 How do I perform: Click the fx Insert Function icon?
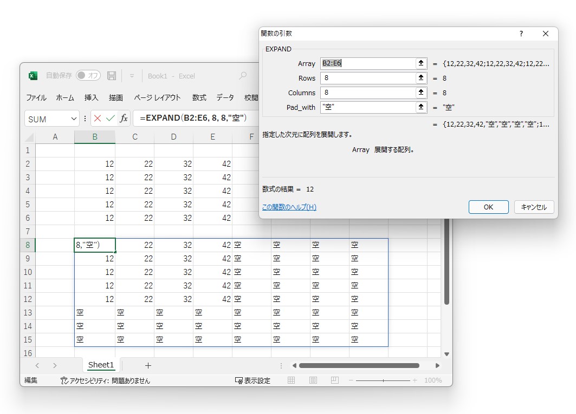click(x=124, y=118)
